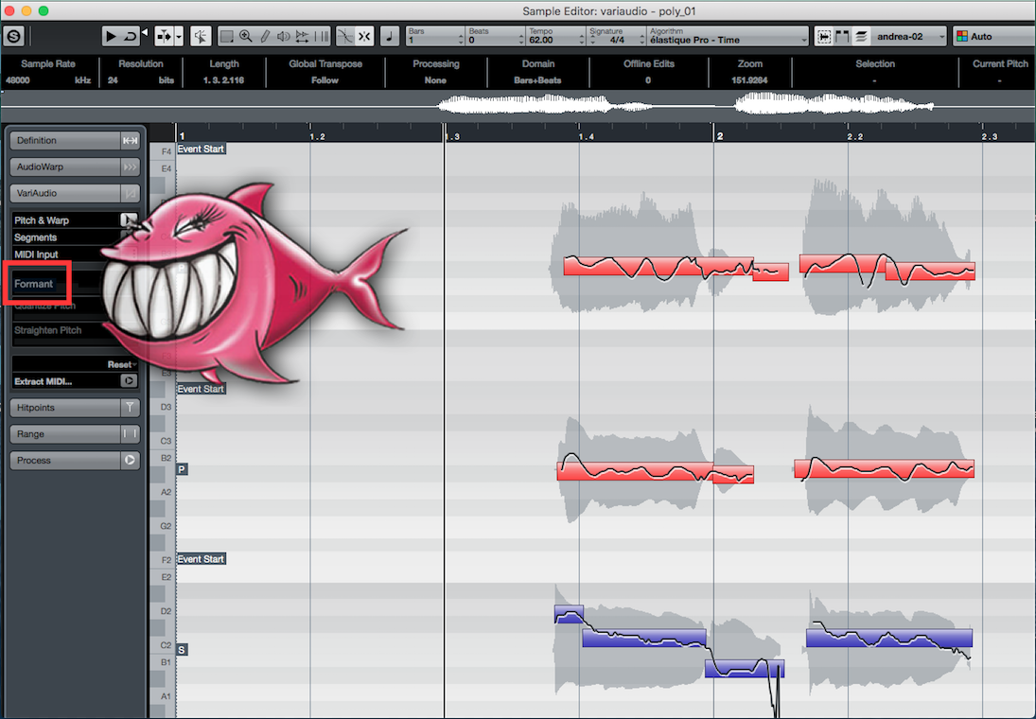
Task: Open the Hitpoints tab
Action: (x=64, y=408)
